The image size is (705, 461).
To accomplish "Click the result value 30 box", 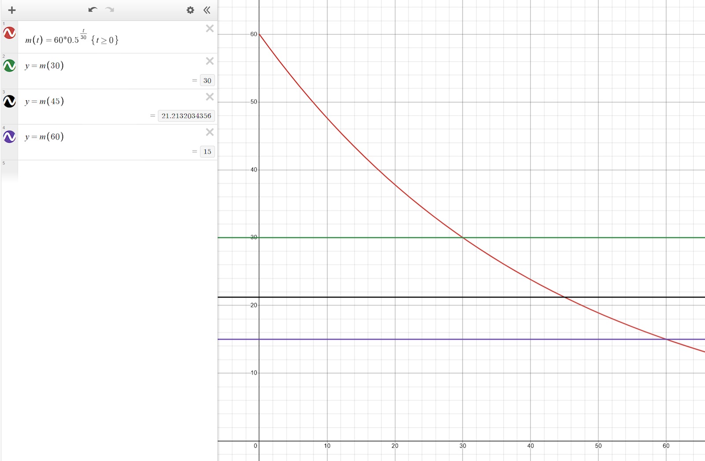I will 207,81.
